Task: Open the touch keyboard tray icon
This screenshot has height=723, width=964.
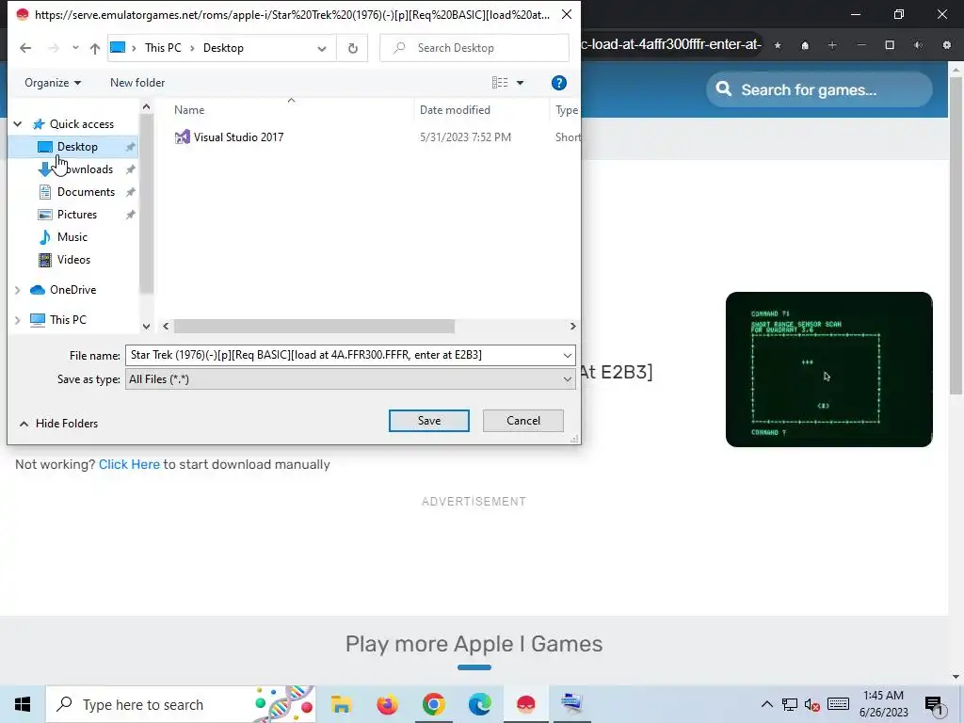Action: (x=838, y=704)
